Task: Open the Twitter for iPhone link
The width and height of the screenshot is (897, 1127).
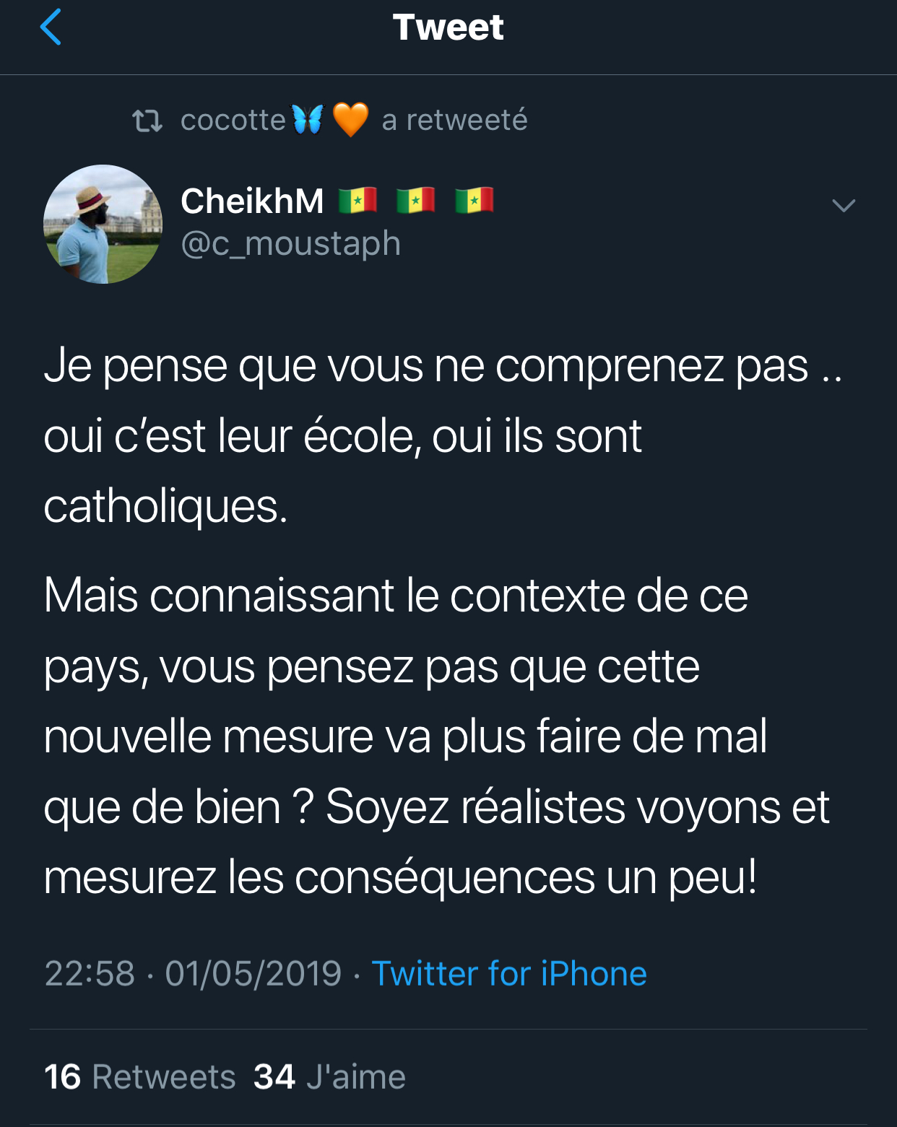Action: pos(509,973)
